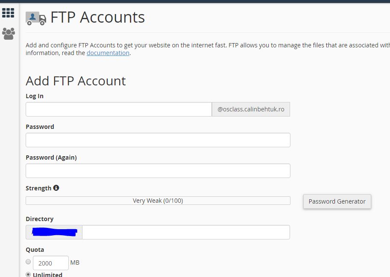This screenshot has width=390, height=277.
Task: Open the User Manager people icon
Action: click(8, 33)
